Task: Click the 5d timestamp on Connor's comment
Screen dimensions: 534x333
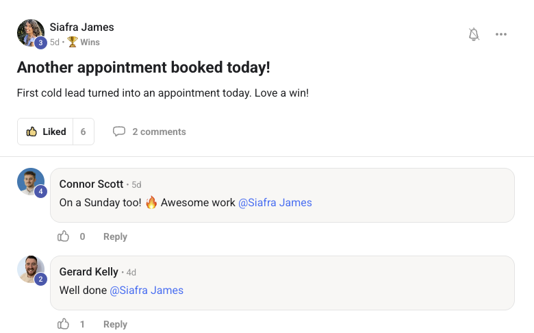Action: 136,185
